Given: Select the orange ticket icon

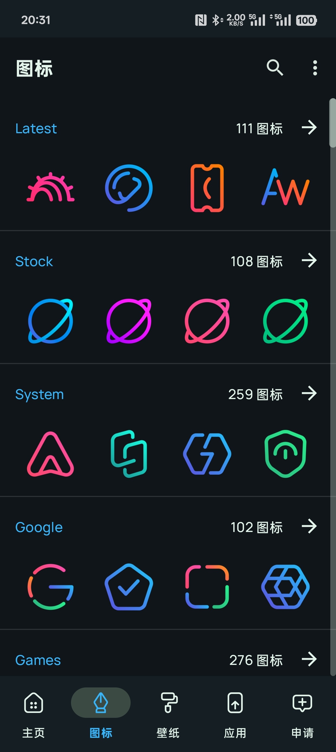Looking at the screenshot, I should pos(207,188).
